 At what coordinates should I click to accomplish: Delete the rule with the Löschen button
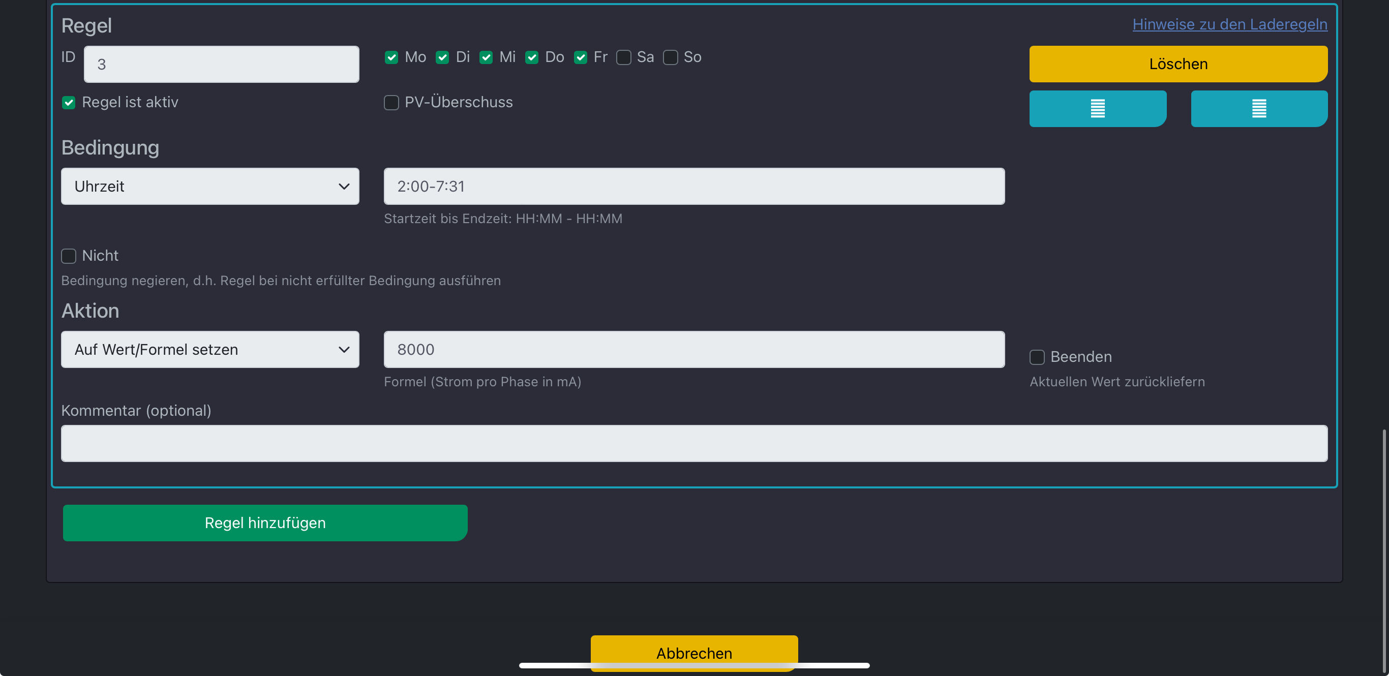coord(1178,64)
